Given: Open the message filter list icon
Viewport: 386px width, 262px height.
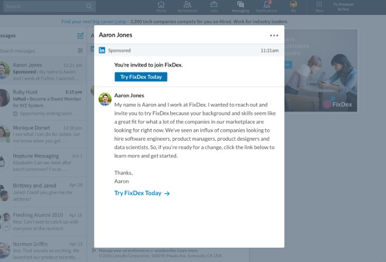Looking at the screenshot, I should point(80,51).
